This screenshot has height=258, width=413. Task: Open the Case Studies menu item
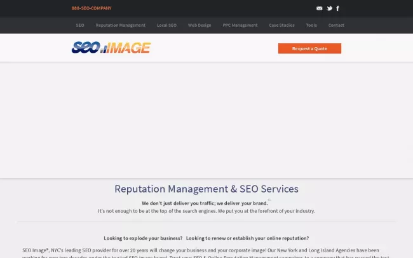[x=281, y=25]
